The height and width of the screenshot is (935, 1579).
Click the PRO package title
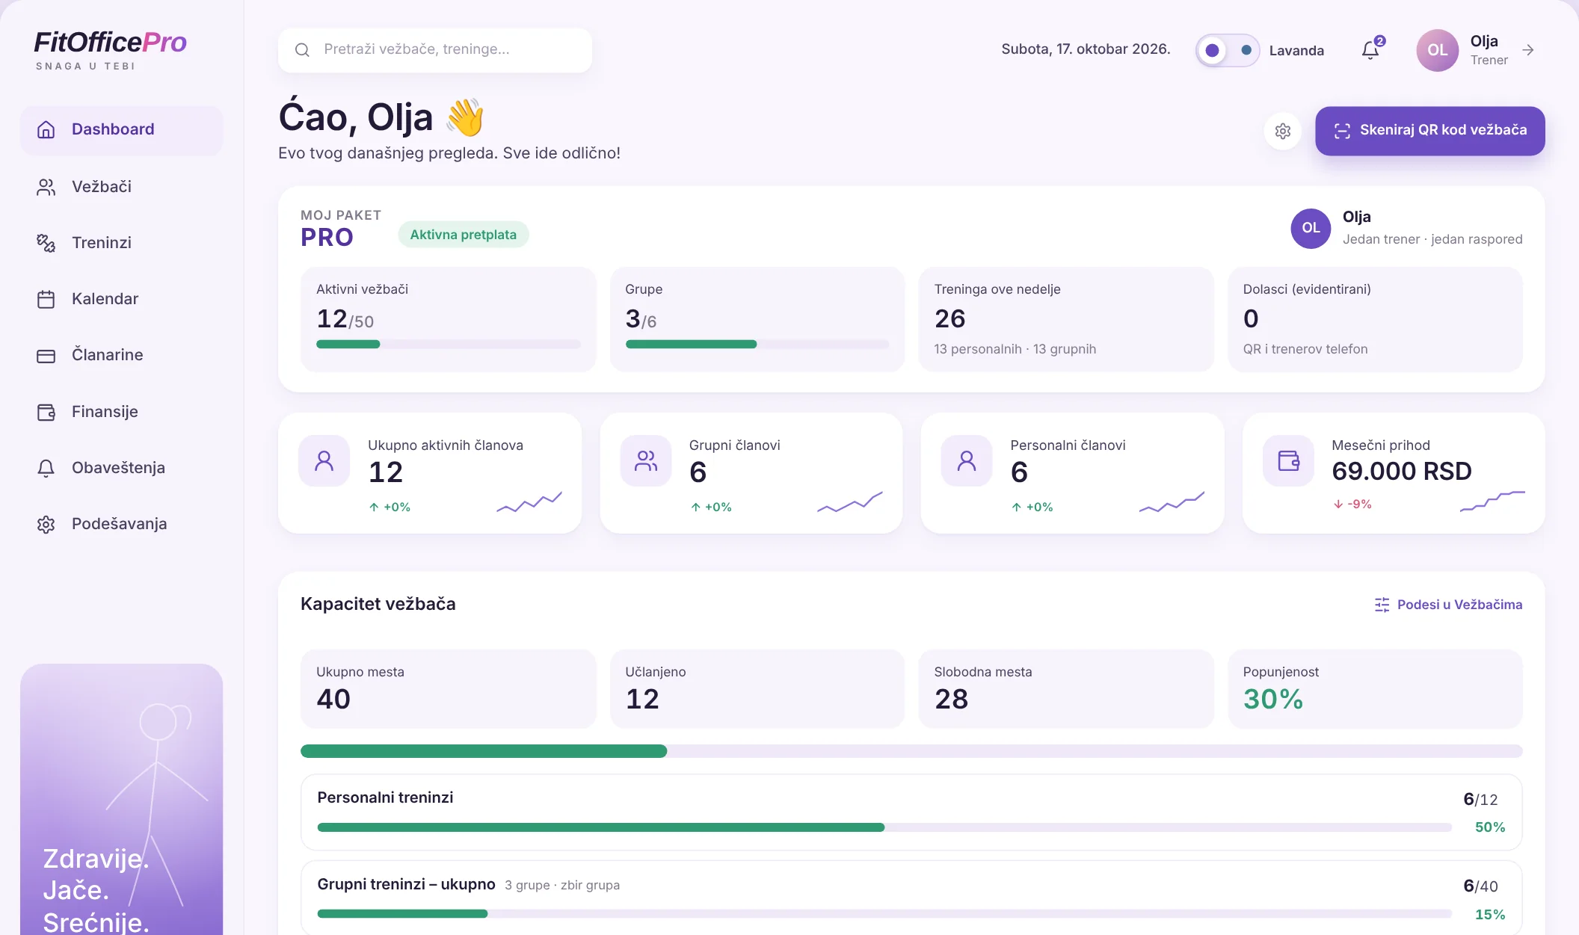(x=327, y=238)
